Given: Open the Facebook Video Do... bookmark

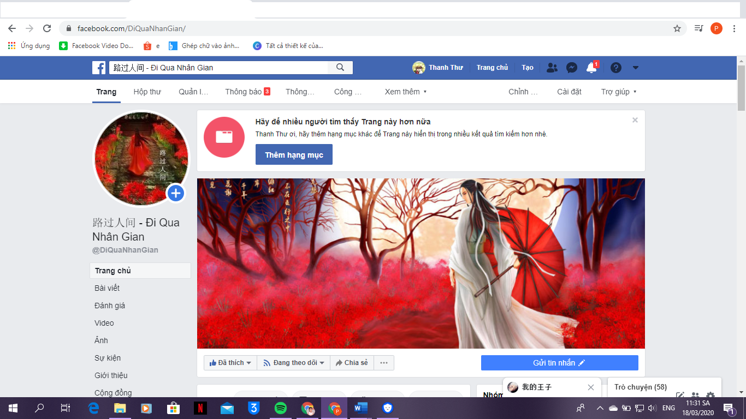Looking at the screenshot, I should point(96,46).
